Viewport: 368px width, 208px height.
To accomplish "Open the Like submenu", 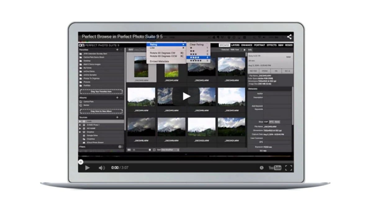I will 166,48.
